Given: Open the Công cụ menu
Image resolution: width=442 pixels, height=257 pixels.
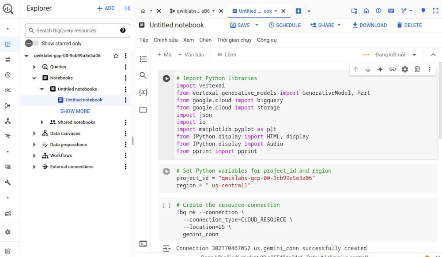Looking at the screenshot, I should [x=267, y=40].
